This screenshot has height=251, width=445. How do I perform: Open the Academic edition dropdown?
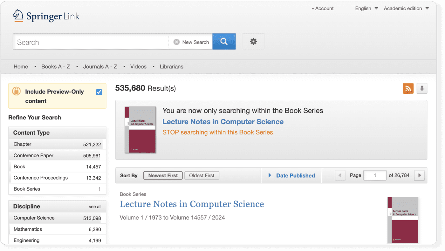coord(406,8)
